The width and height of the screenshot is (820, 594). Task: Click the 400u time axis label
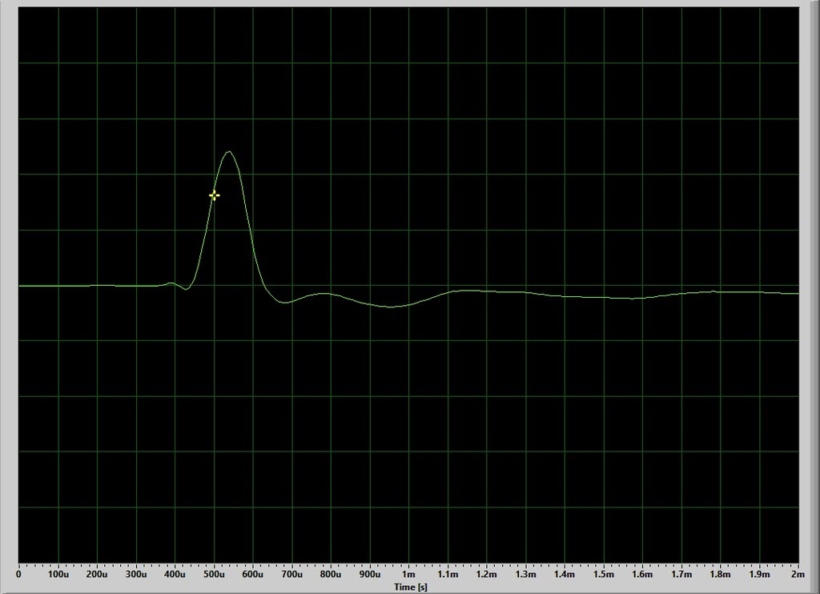coord(175,574)
